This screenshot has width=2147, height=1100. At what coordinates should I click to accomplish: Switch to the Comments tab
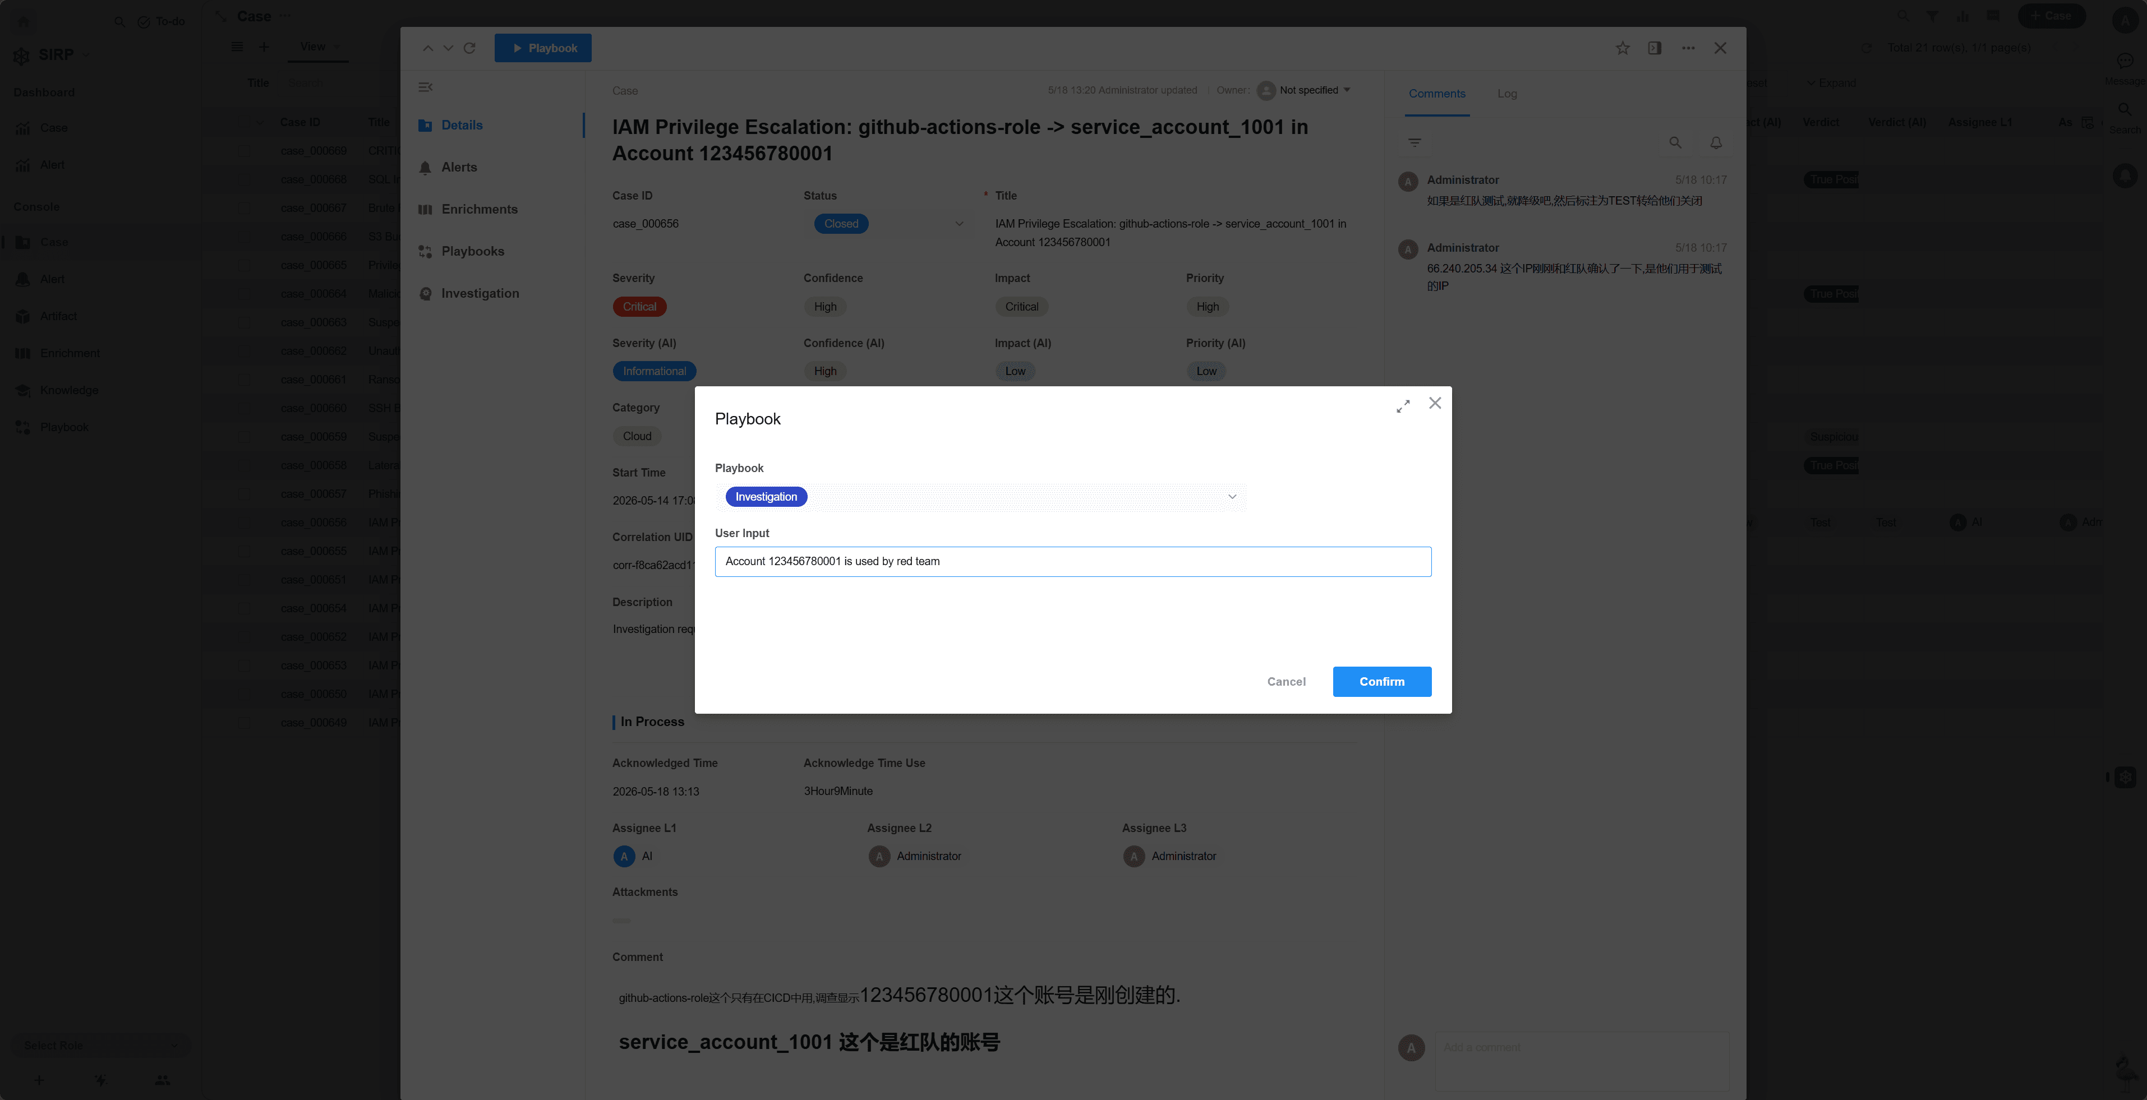point(1436,93)
